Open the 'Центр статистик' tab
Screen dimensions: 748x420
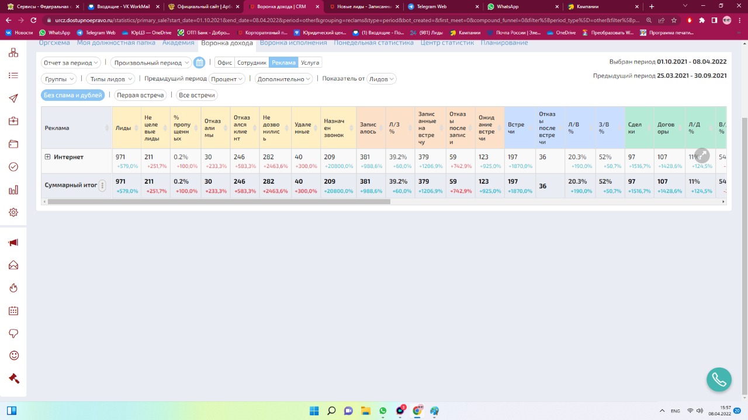click(447, 43)
